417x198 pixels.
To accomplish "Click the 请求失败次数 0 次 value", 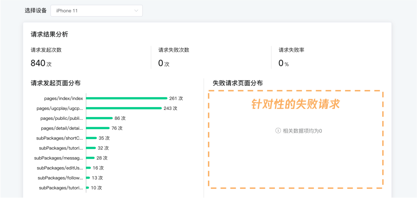I will pyautogui.click(x=164, y=63).
